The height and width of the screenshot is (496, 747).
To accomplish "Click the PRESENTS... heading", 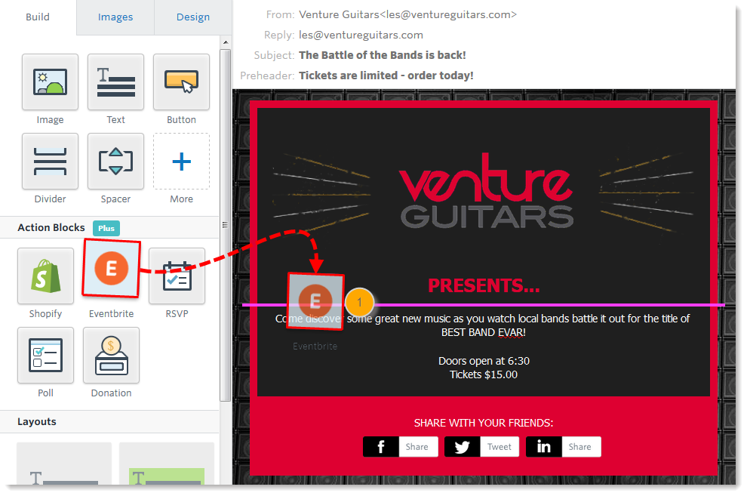I will 484,286.
